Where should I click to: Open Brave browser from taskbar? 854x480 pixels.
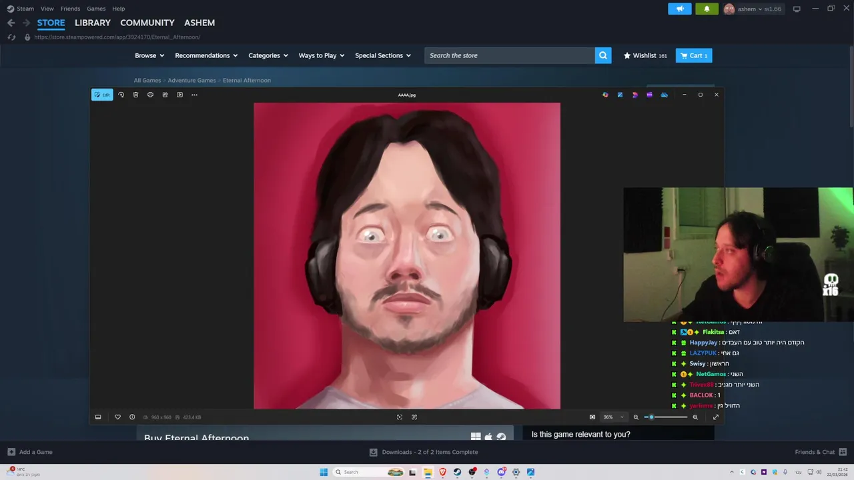point(442,472)
